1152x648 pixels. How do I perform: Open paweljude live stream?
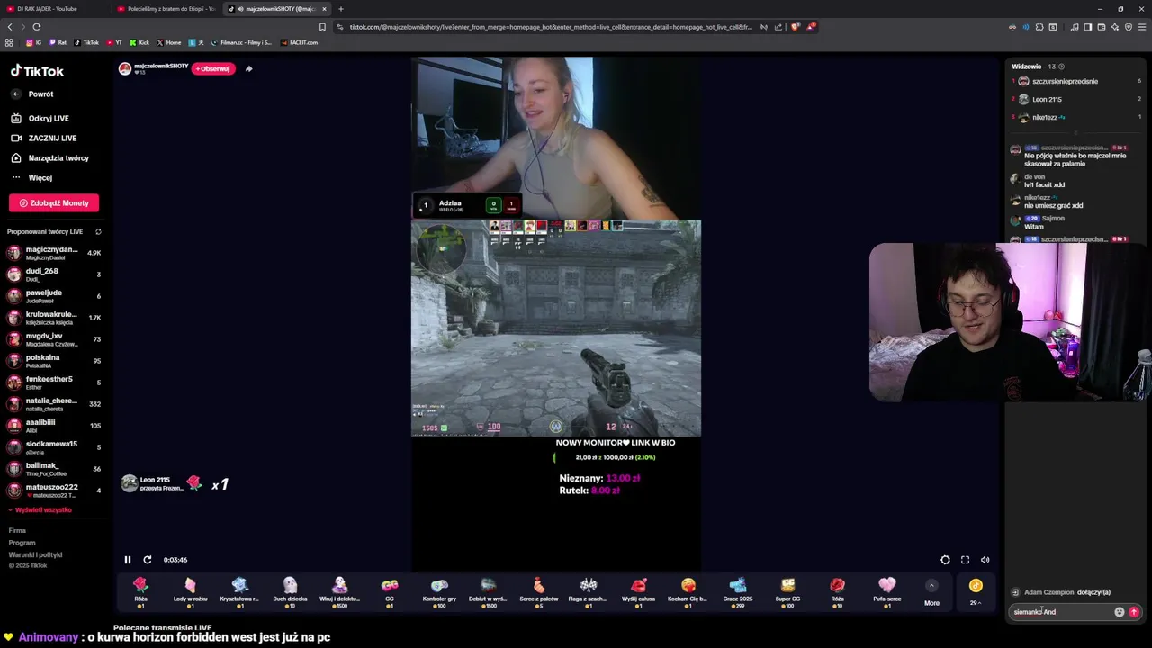click(54, 296)
